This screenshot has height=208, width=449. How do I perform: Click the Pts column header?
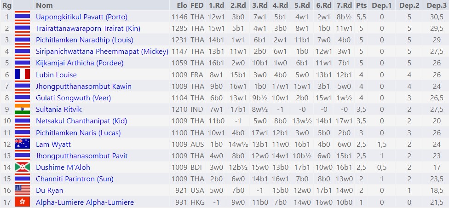point(362,5)
